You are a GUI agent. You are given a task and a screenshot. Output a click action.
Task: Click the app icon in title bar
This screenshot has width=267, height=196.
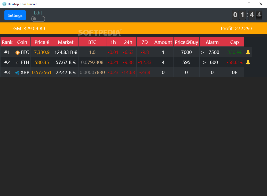(4, 4)
